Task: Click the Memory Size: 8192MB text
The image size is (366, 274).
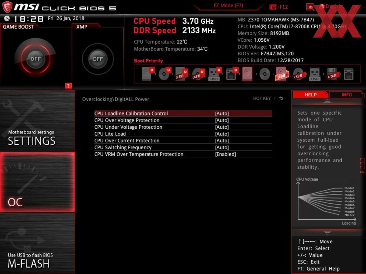Action: pyautogui.click(x=263, y=33)
